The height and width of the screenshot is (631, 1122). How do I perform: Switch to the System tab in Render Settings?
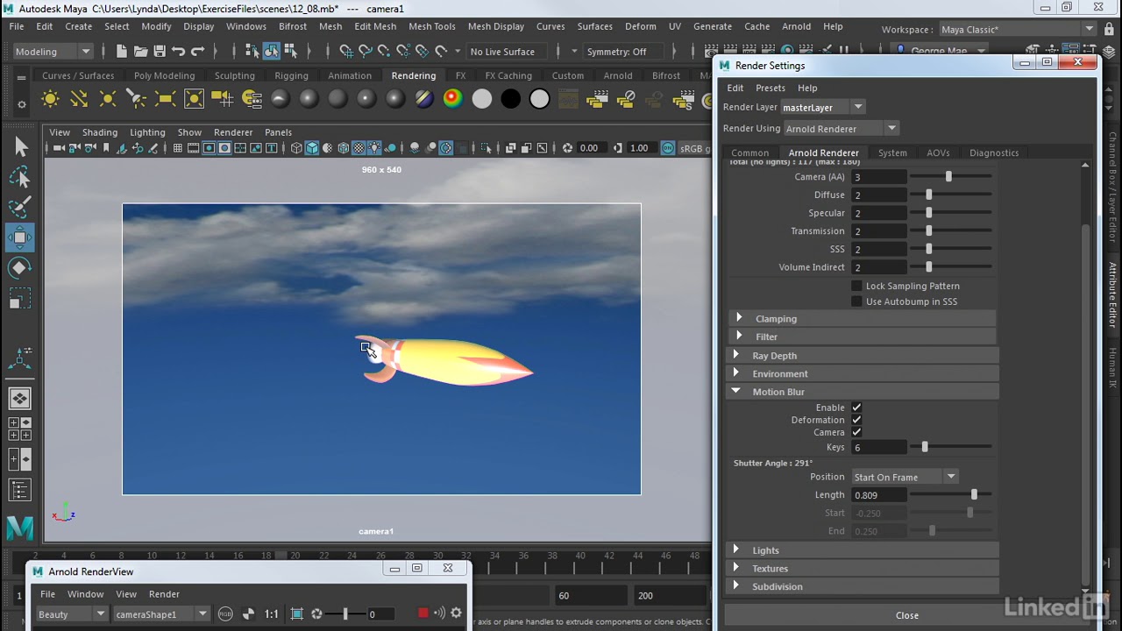(x=892, y=152)
